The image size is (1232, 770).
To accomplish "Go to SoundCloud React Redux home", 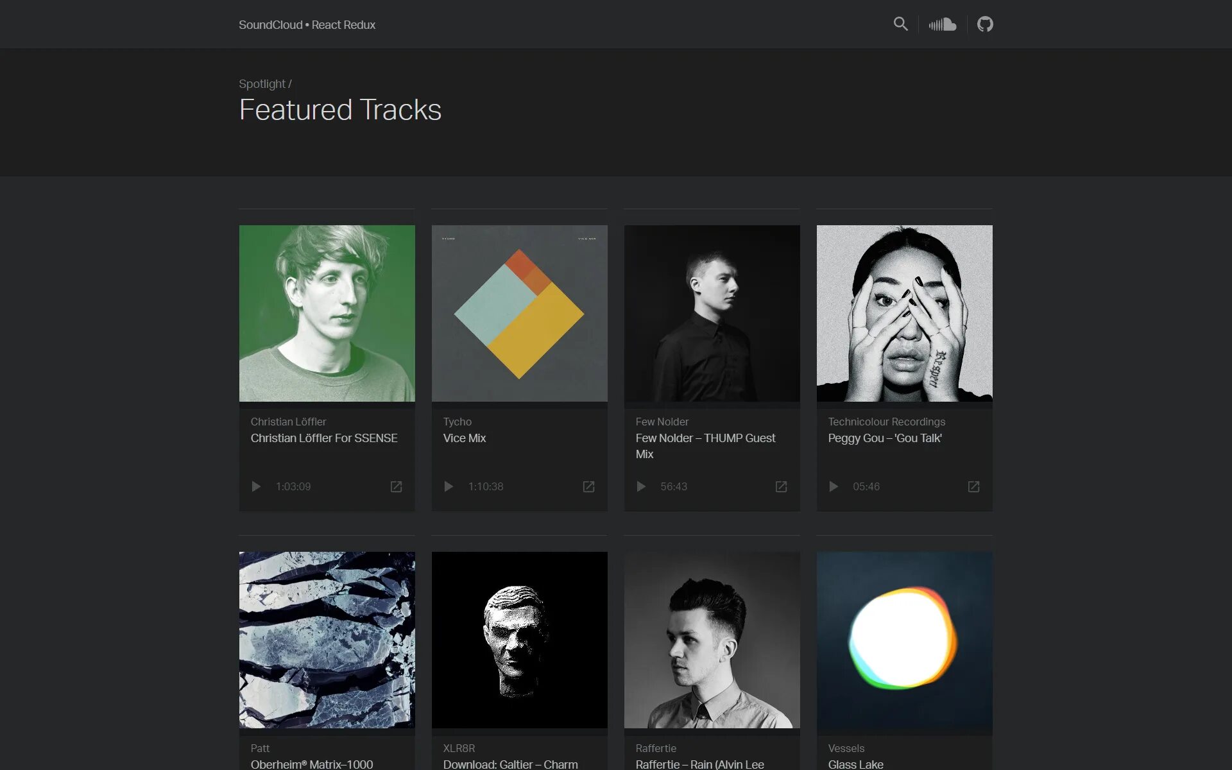I will pyautogui.click(x=307, y=25).
